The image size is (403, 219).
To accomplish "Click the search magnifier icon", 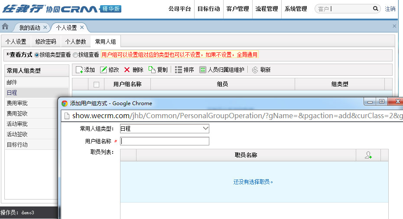I will [375, 9].
